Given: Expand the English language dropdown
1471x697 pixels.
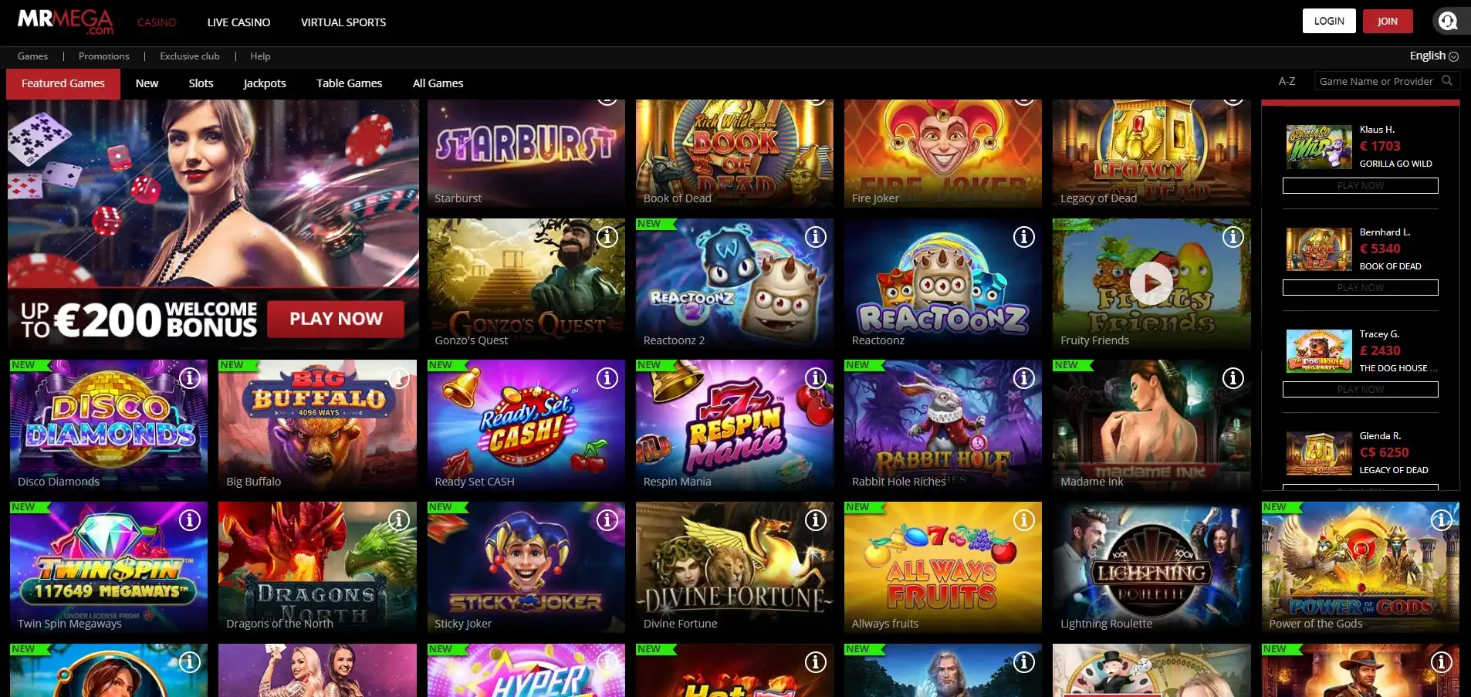Looking at the screenshot, I should [1434, 56].
